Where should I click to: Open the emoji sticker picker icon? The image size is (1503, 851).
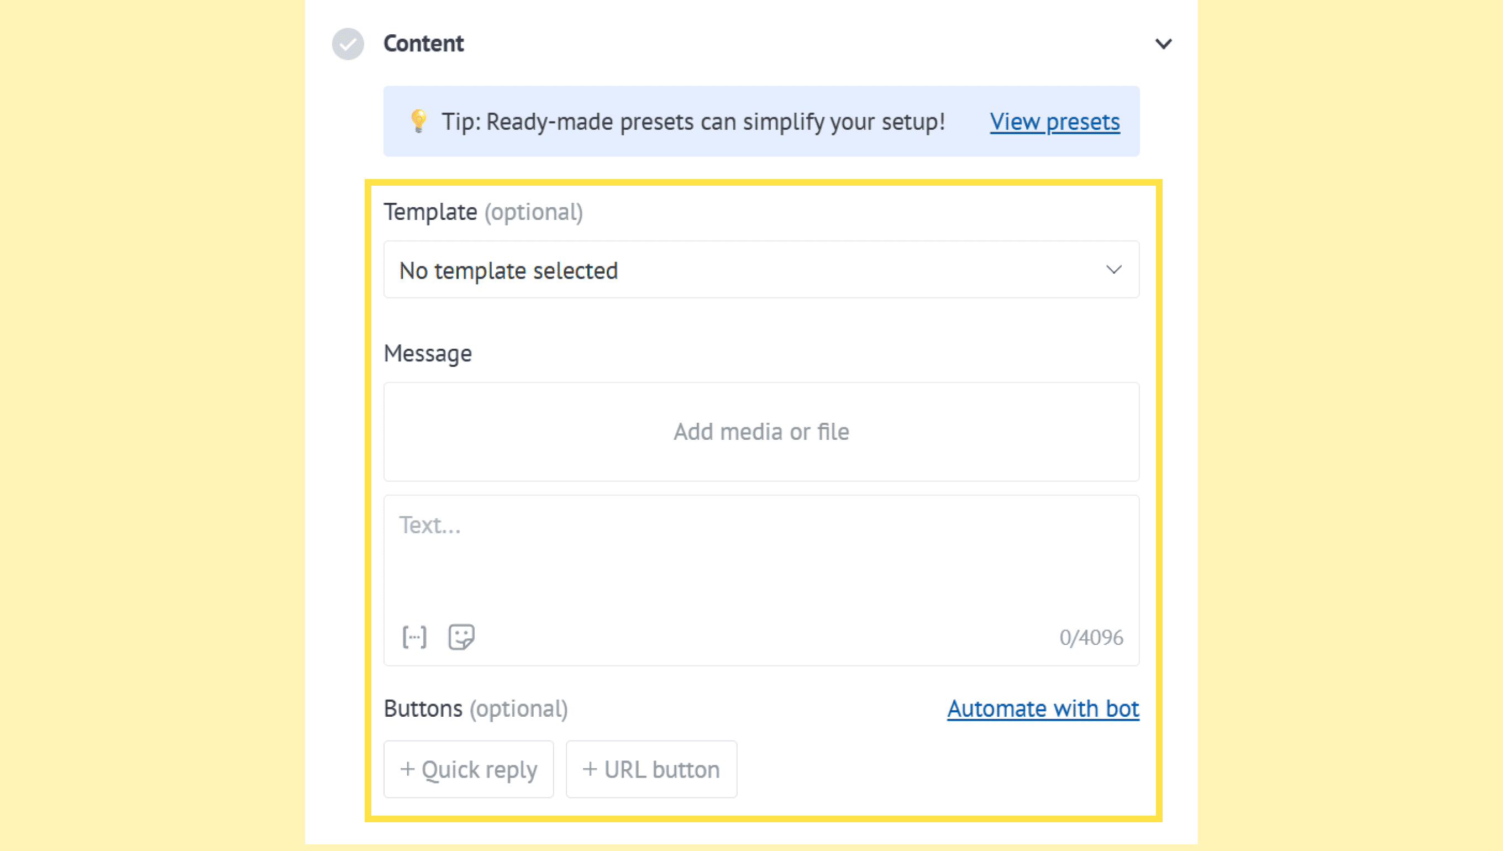click(461, 637)
